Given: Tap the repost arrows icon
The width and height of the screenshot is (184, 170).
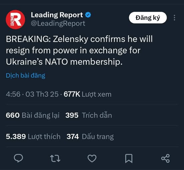Looking at the screenshot, I should coord(55,158).
